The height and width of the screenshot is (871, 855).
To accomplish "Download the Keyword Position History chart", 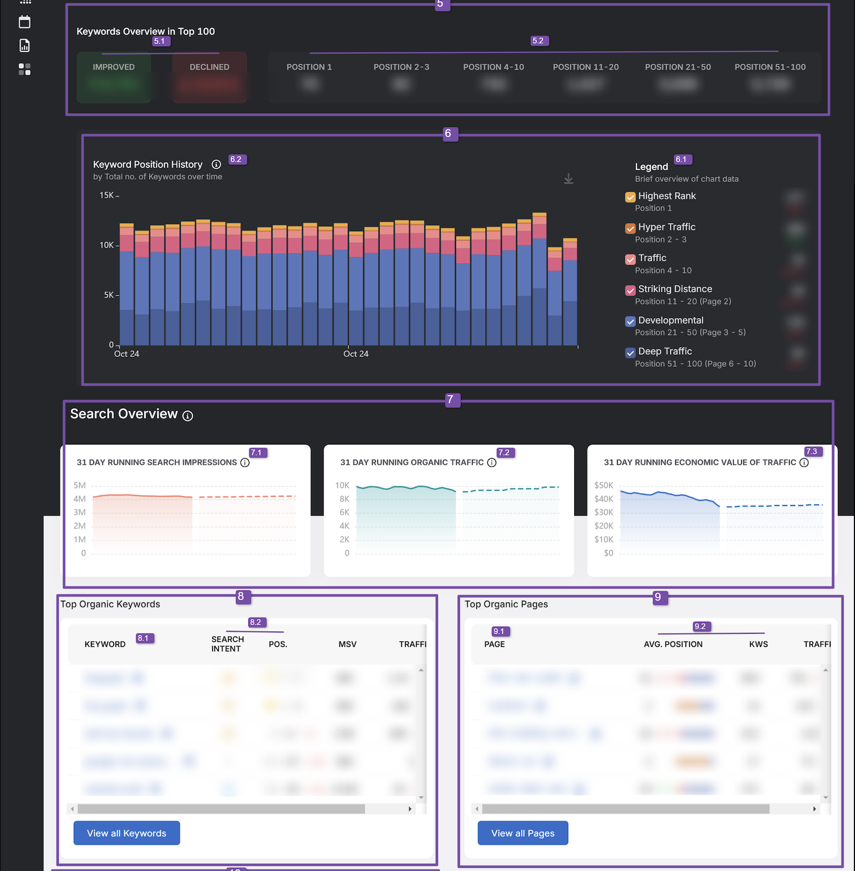I will (569, 178).
